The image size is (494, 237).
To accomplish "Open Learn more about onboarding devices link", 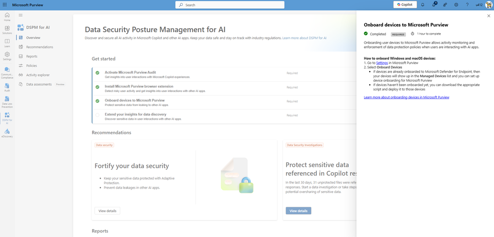I will point(406,97).
